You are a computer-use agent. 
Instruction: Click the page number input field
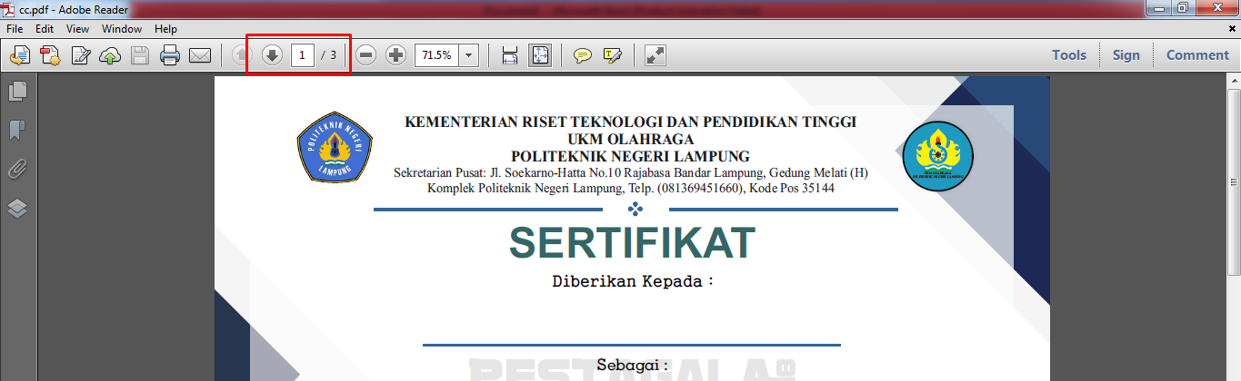303,55
